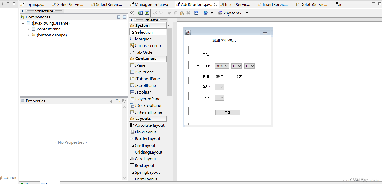Click the 添加 button in form

click(228, 112)
